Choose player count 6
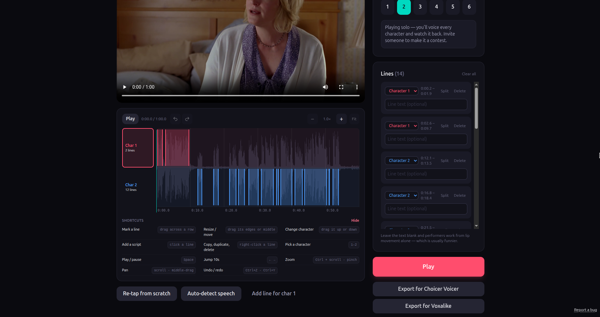600x317 pixels. [469, 7]
